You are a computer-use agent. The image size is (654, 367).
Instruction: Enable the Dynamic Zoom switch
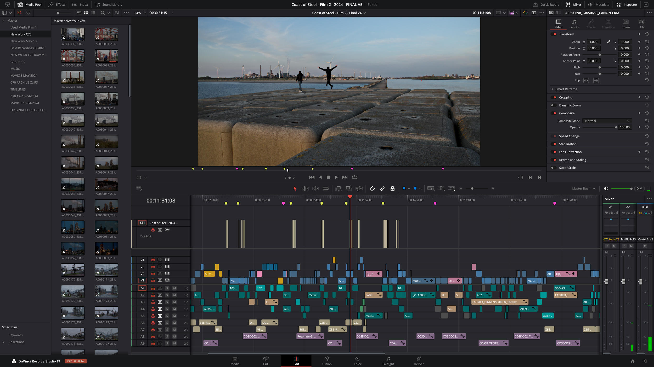554,105
